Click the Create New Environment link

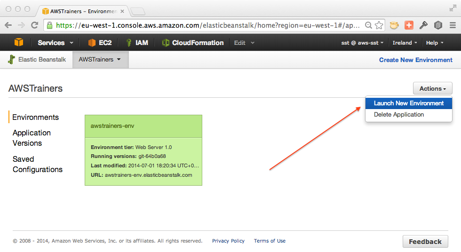pyautogui.click(x=415, y=60)
